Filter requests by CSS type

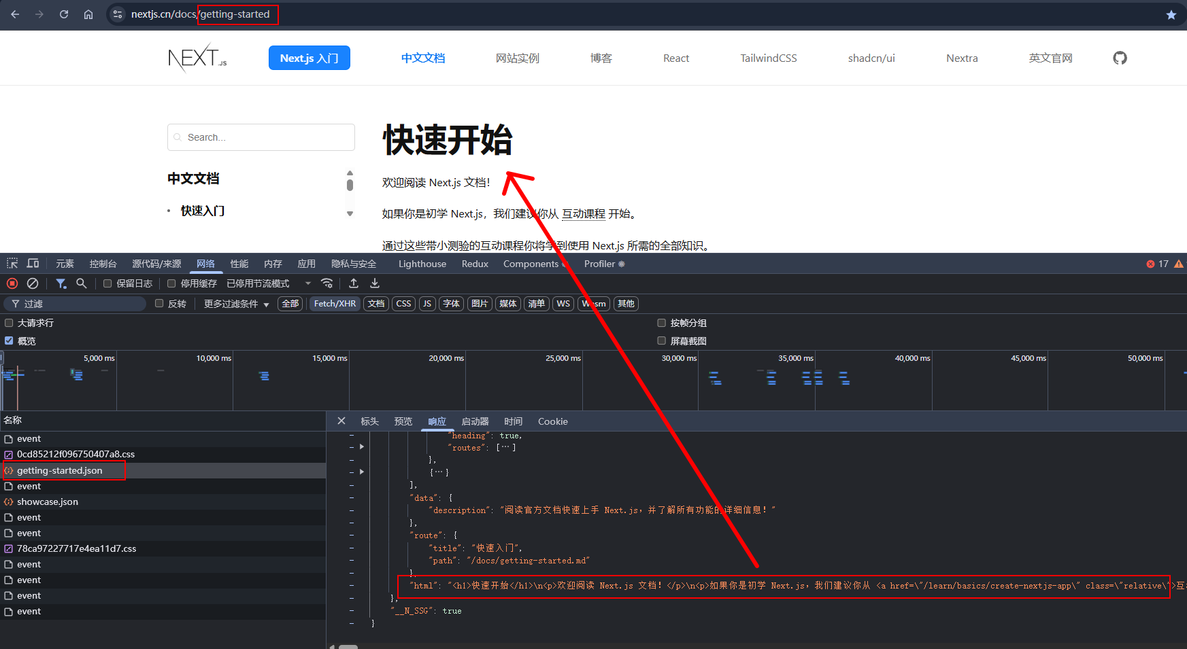(403, 304)
